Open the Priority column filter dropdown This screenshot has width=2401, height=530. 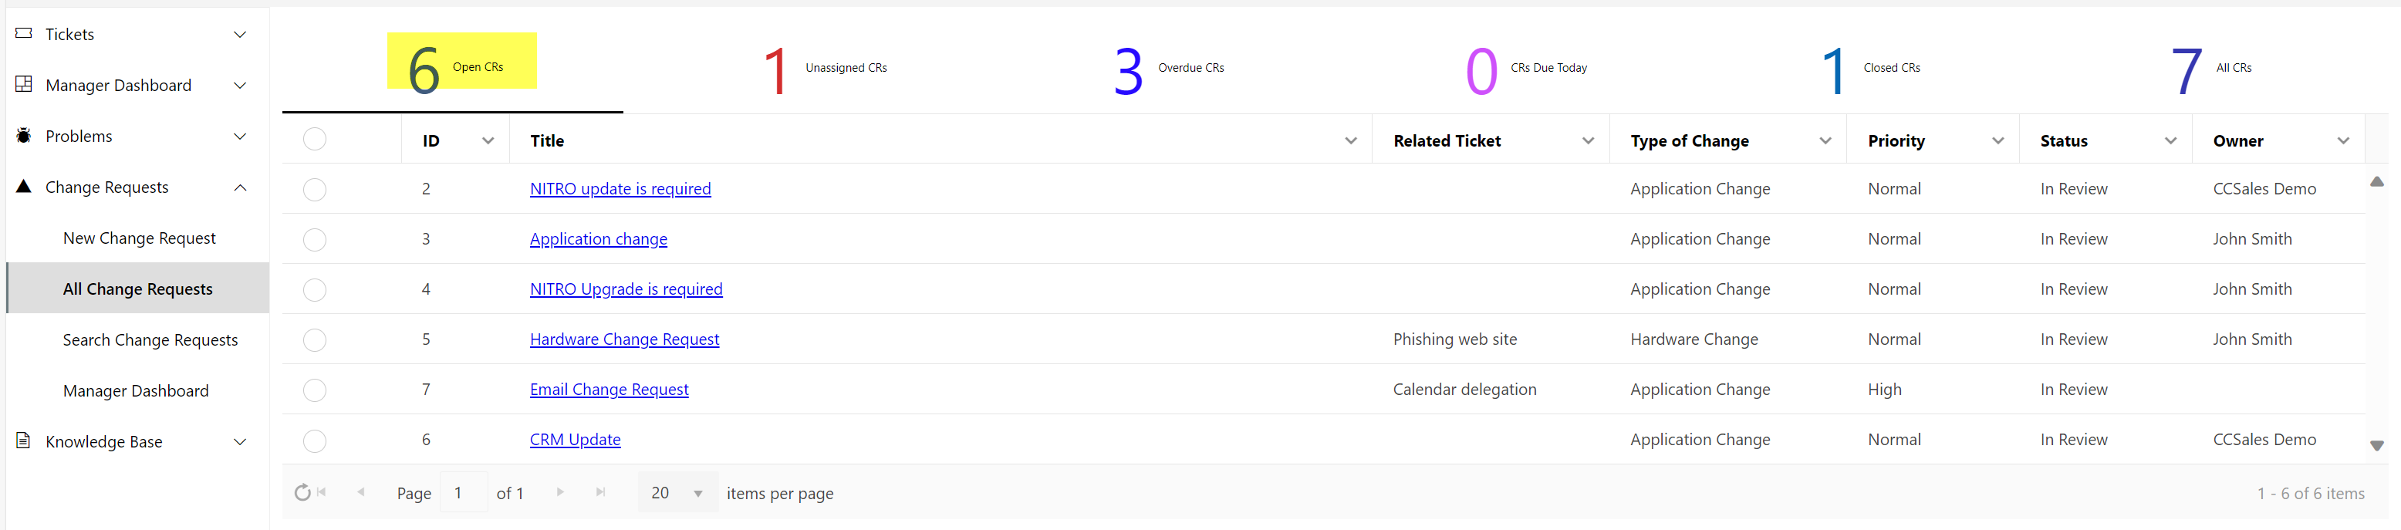[1997, 140]
